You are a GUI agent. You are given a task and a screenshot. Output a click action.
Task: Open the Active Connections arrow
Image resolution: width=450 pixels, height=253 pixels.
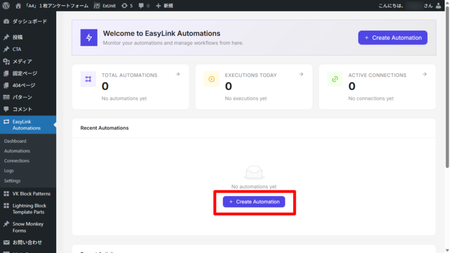(425, 74)
